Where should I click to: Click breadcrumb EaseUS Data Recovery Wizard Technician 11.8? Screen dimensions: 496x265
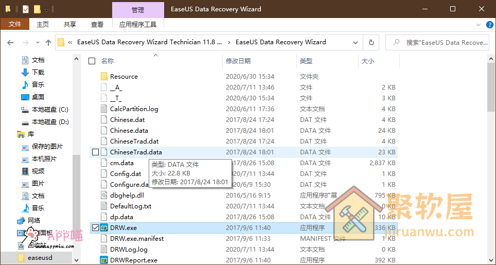(149, 42)
